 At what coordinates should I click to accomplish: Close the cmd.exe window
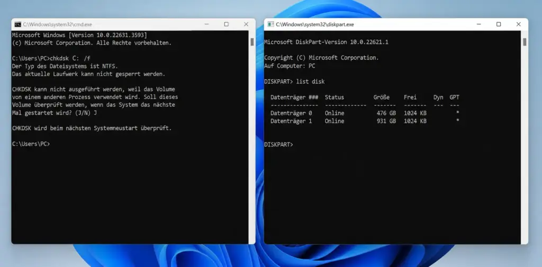[x=246, y=24]
